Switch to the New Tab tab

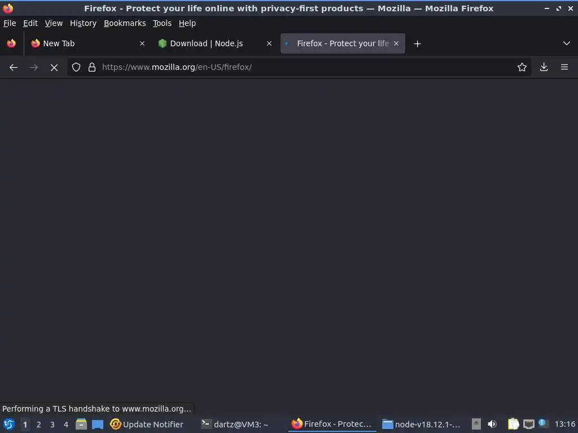pyautogui.click(x=87, y=43)
